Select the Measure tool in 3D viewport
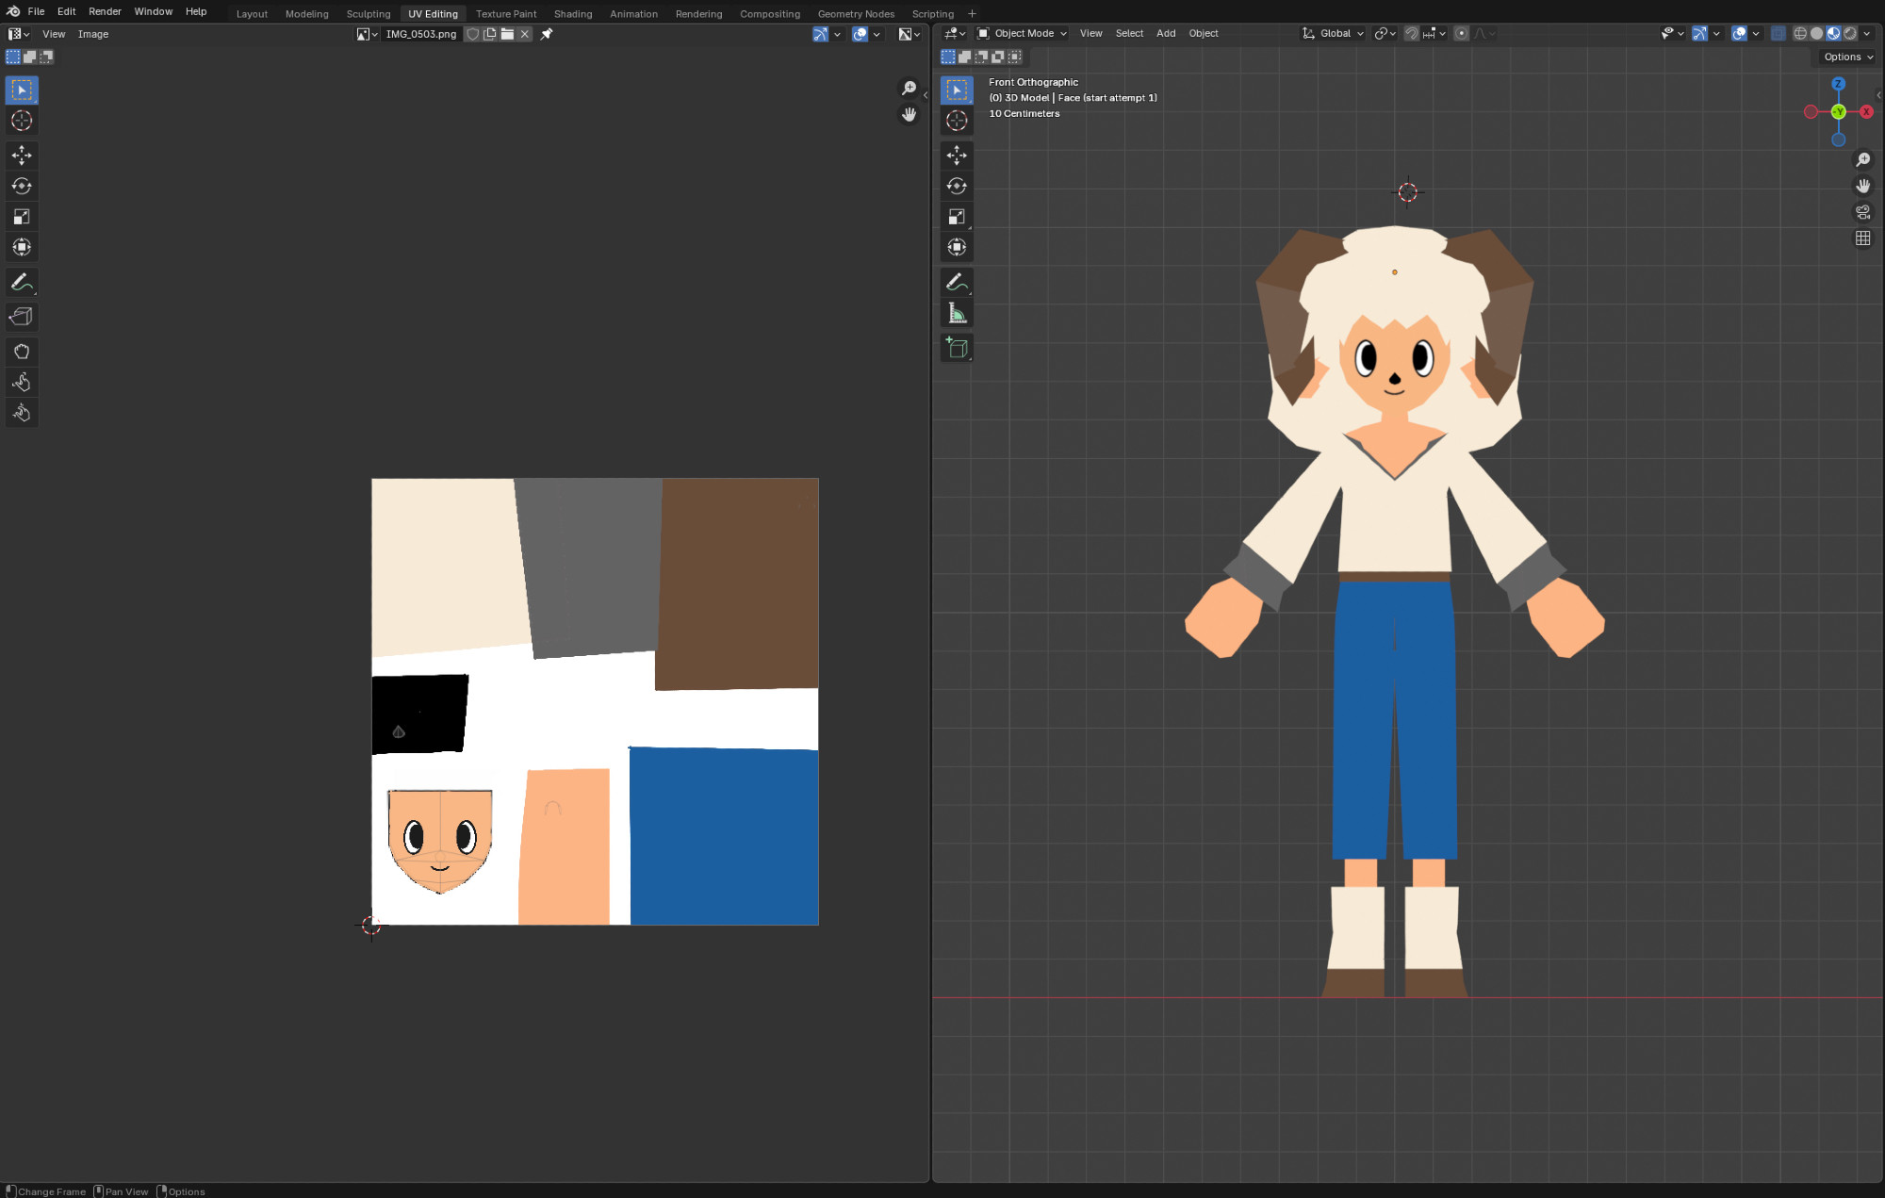The width and height of the screenshot is (1885, 1198). (957, 314)
